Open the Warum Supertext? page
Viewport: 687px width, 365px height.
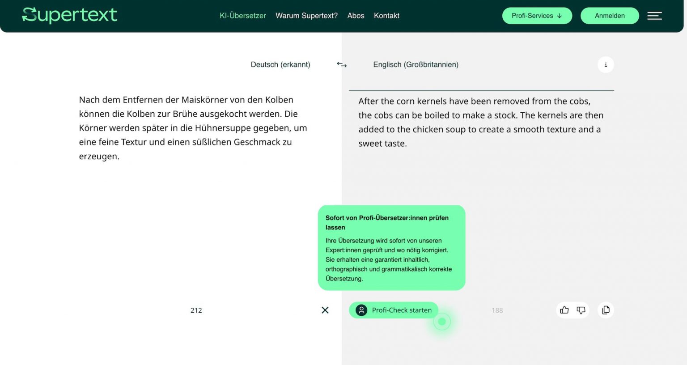306,16
